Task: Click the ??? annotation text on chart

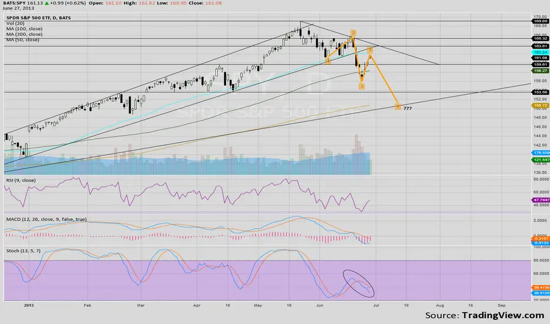Action: (408, 108)
